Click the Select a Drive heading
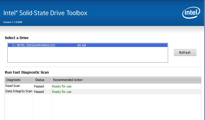Image resolution: width=205 pixels, height=120 pixels. tap(16, 38)
